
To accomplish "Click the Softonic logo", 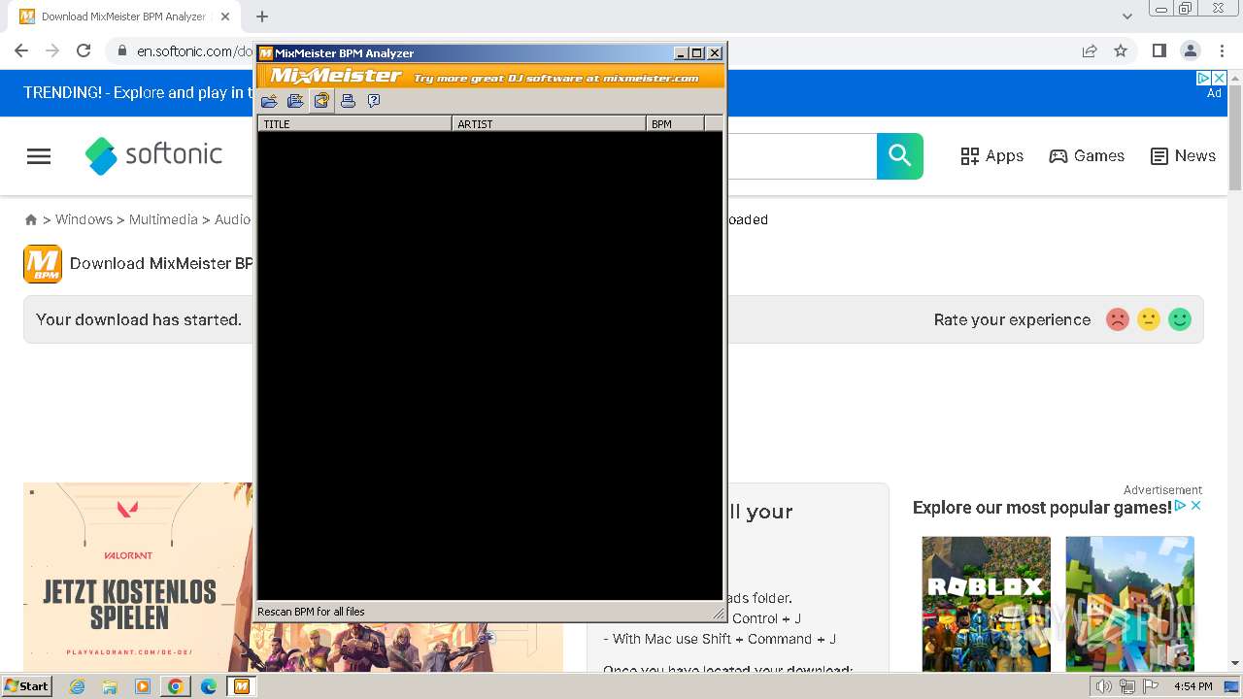I will [153, 155].
